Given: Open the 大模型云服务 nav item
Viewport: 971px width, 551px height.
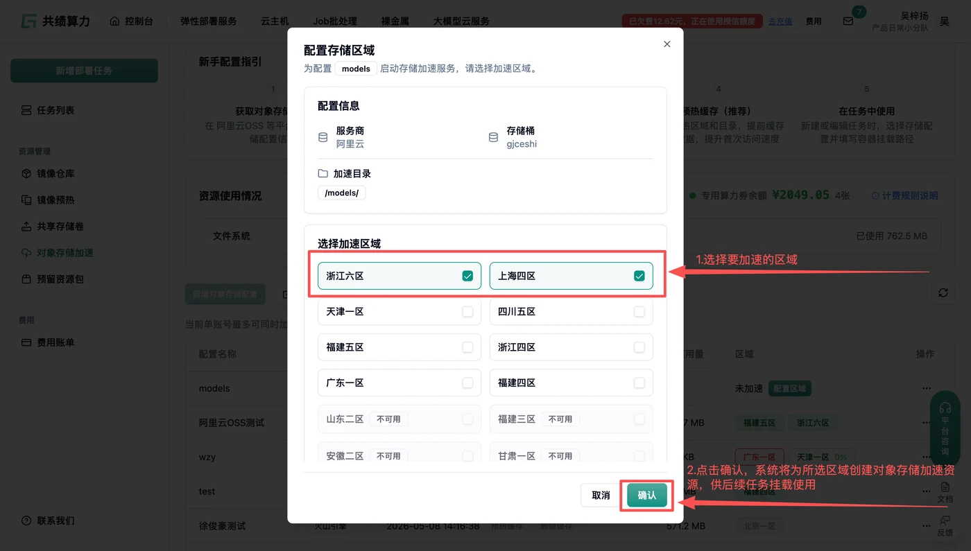Looking at the screenshot, I should click(462, 21).
